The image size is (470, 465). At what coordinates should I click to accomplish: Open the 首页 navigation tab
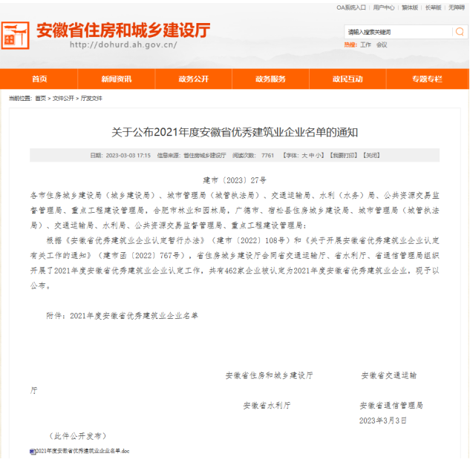pyautogui.click(x=39, y=79)
